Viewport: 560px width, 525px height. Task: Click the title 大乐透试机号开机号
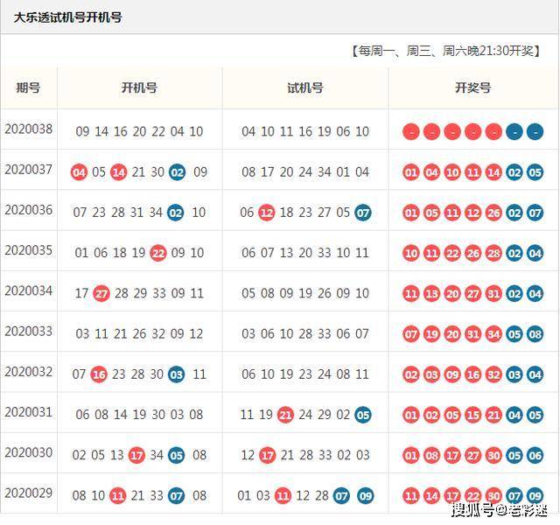(68, 17)
